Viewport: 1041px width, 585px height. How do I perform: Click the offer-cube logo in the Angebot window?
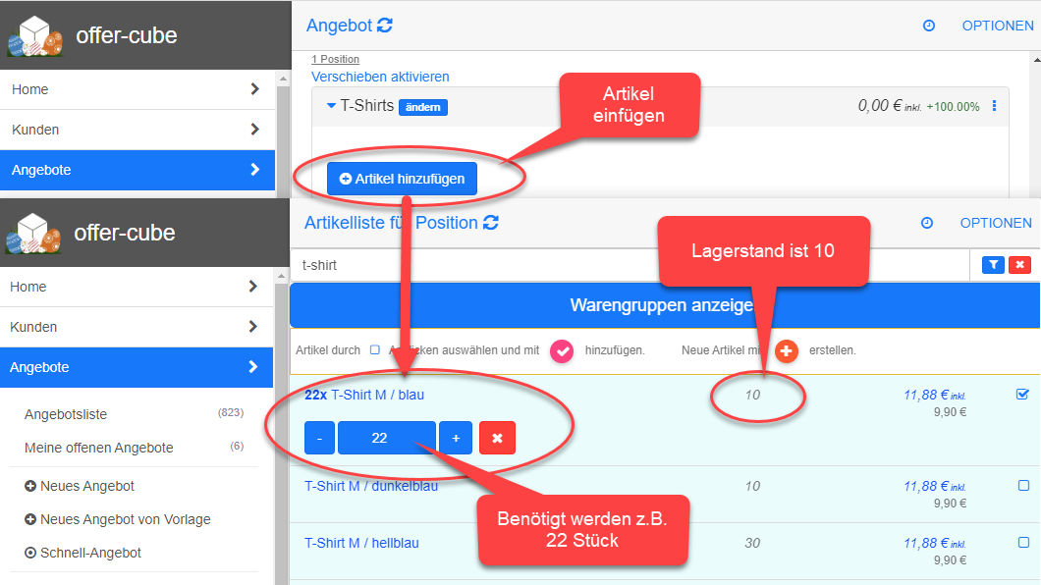point(35,35)
